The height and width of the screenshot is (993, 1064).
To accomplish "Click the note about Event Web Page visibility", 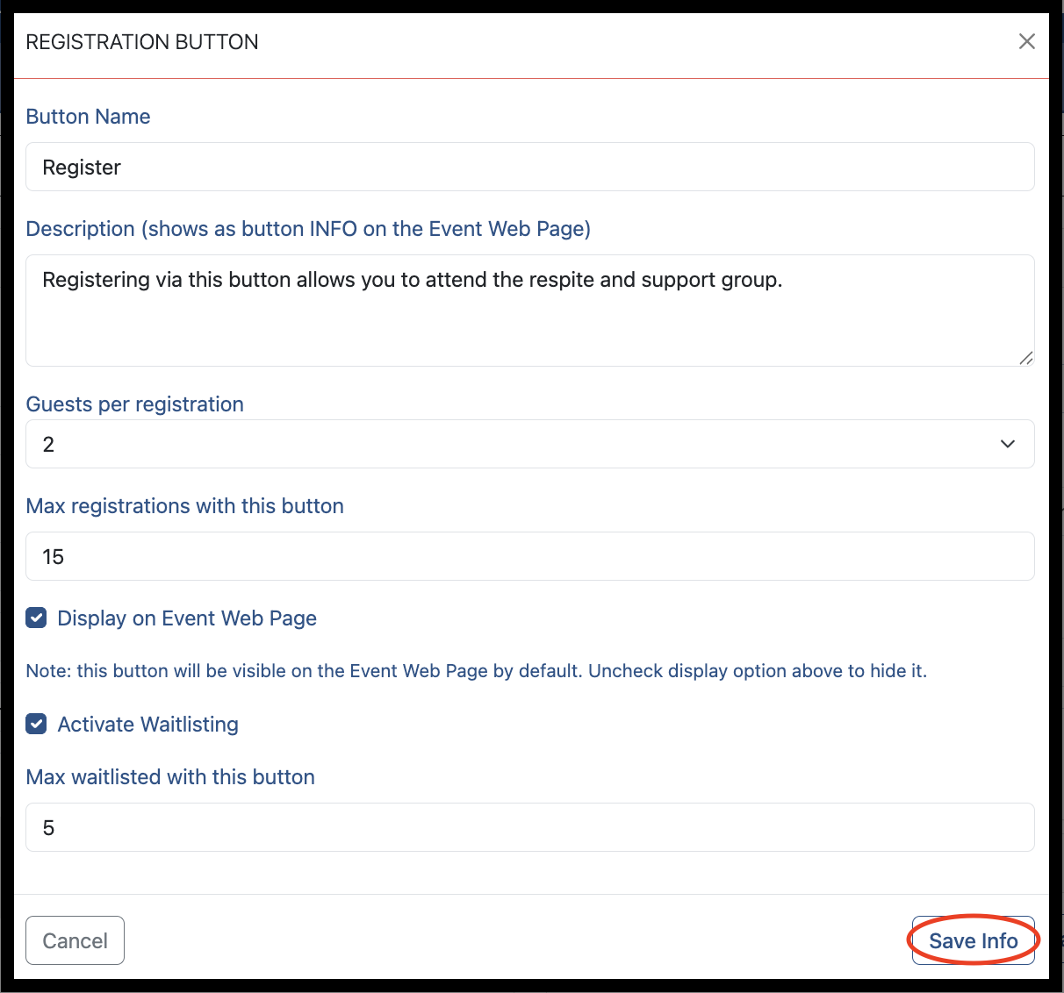I will coord(477,671).
